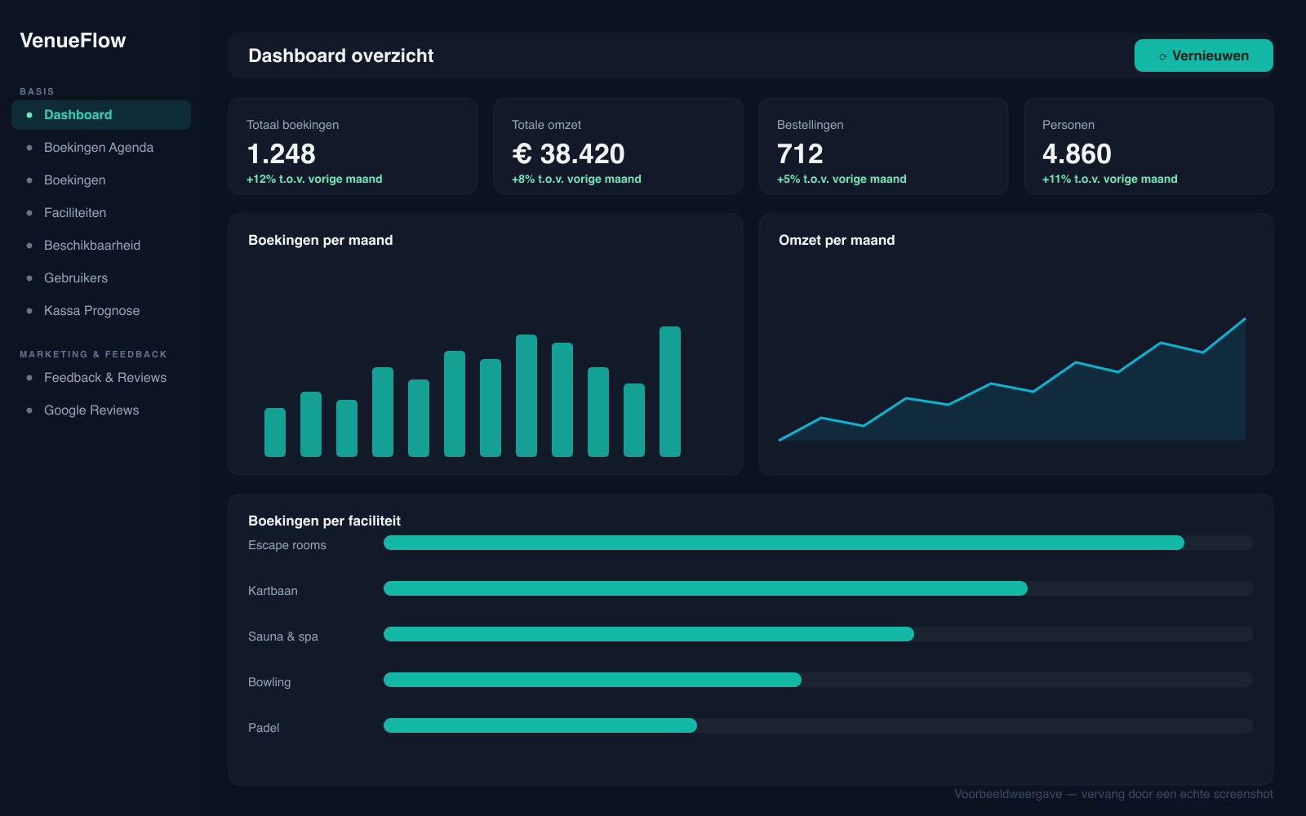
Task: Click '+12% t.o.v. vorige maand' text
Action: [x=314, y=179]
